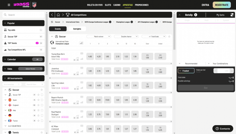Select odds 4.20 draw for Young Boys
Screen dimensions: 236x134
[x=99, y=56]
